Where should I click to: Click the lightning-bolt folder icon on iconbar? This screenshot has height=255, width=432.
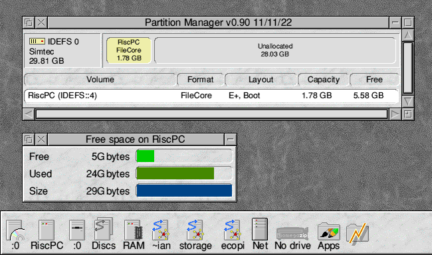point(358,233)
